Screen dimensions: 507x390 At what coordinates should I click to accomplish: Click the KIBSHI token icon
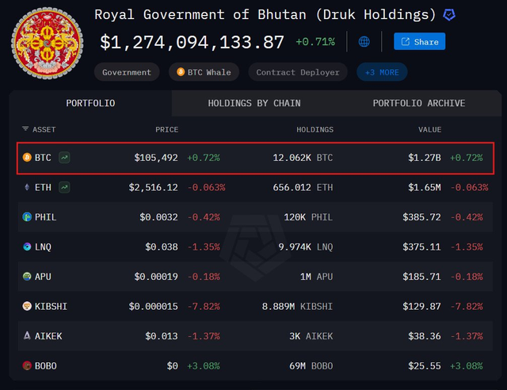pyautogui.click(x=27, y=306)
